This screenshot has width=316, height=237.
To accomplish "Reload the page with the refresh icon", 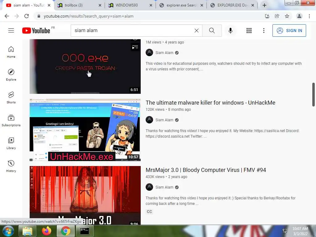I will coord(27,16).
